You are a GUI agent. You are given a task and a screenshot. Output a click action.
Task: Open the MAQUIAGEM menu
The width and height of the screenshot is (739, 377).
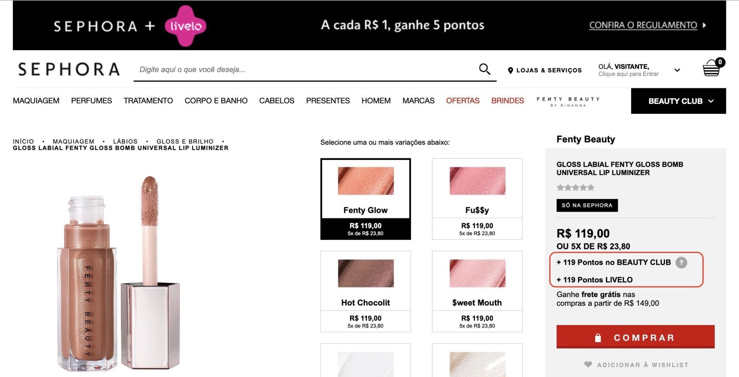click(x=36, y=101)
